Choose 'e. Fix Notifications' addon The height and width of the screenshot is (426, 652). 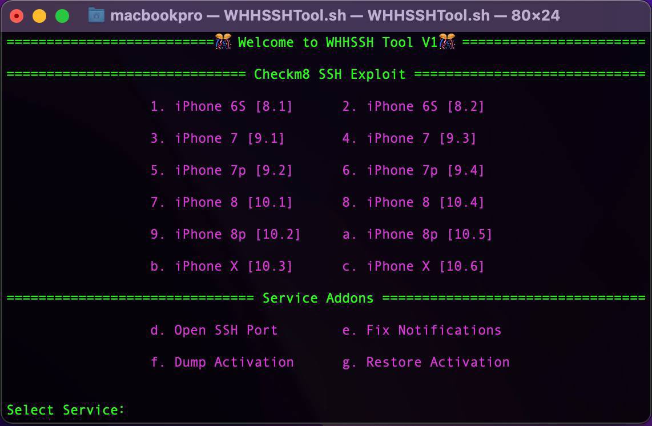[x=422, y=330]
